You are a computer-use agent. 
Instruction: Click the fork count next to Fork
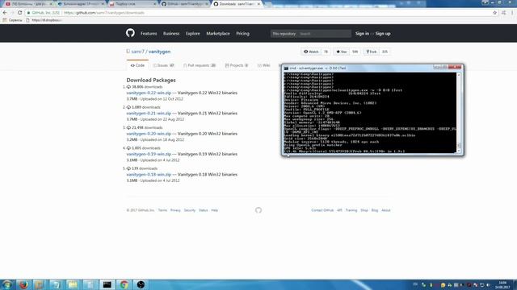click(x=385, y=52)
